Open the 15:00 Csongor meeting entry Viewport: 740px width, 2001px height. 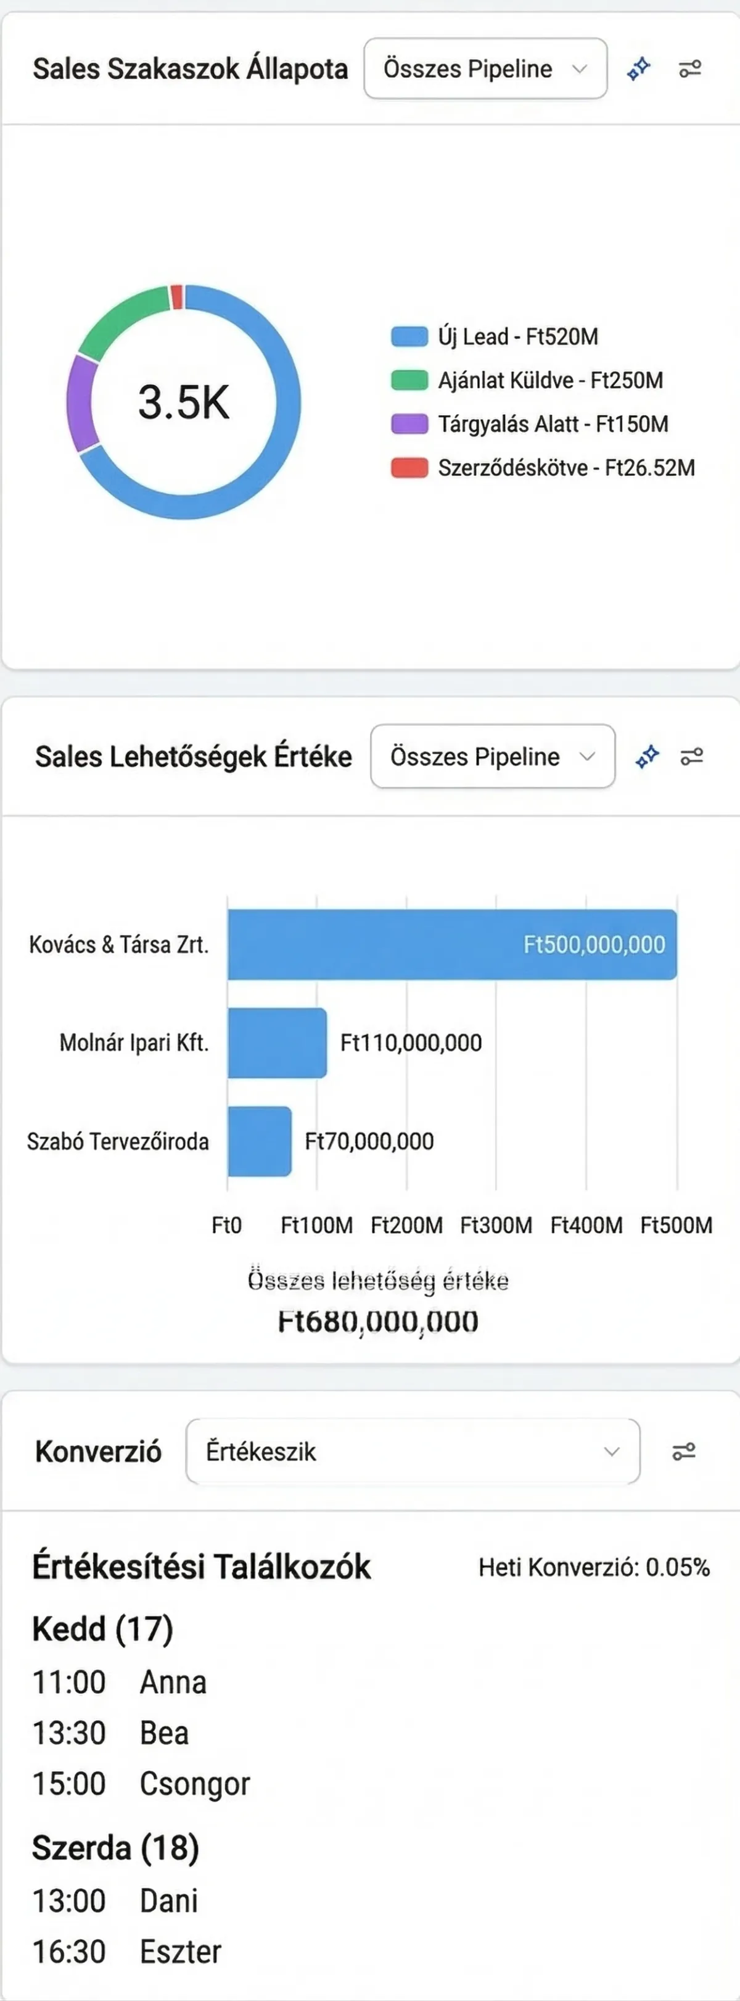click(141, 1784)
